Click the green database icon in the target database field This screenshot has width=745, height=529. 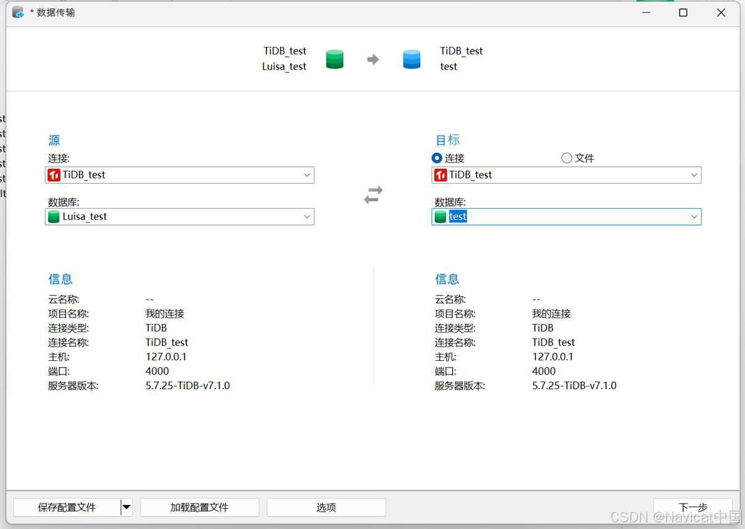(441, 216)
